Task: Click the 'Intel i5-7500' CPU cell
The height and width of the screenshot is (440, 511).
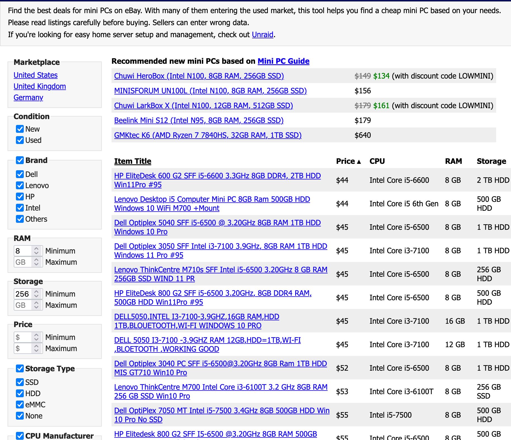Action: coord(391,415)
